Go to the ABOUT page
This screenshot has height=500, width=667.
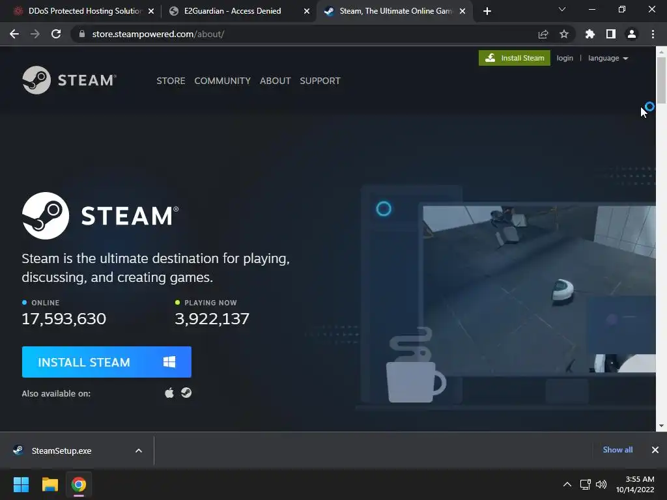276,81
